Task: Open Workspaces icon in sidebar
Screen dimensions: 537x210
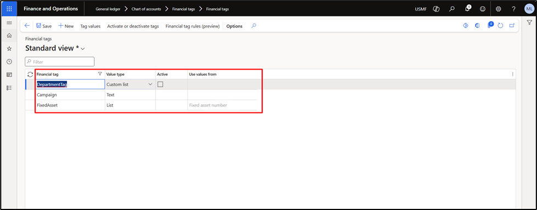Action: coord(9,75)
